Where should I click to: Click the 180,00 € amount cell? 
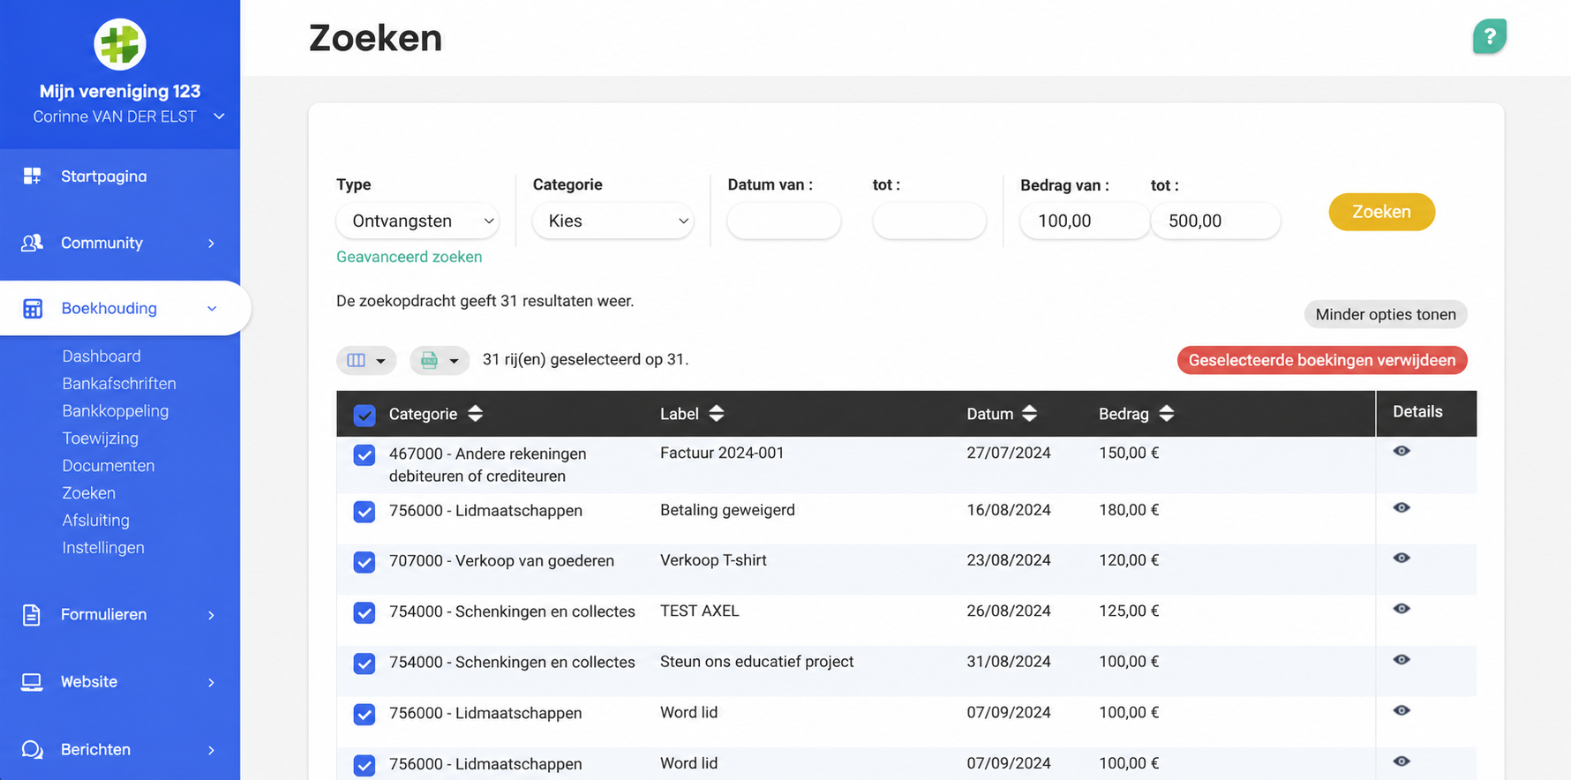coord(1129,510)
